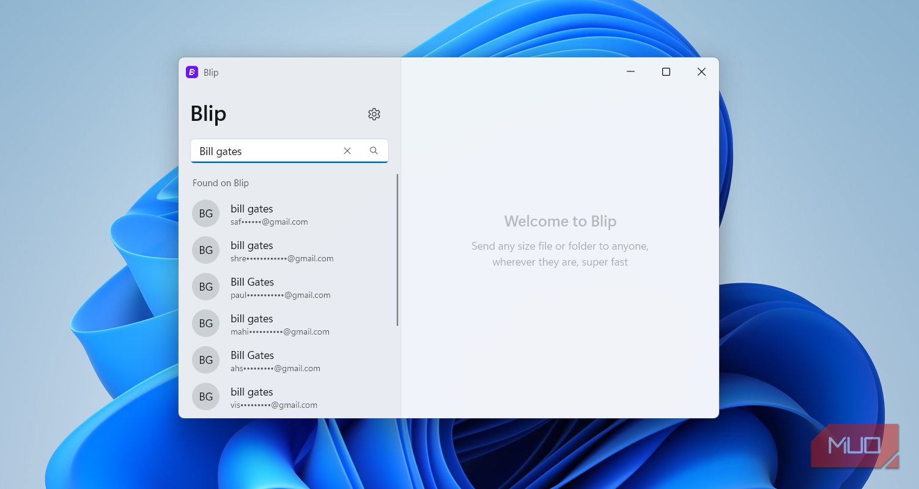Viewport: 919px width, 489px height.
Task: Click the BG avatar beside mahi email
Action: [206, 324]
